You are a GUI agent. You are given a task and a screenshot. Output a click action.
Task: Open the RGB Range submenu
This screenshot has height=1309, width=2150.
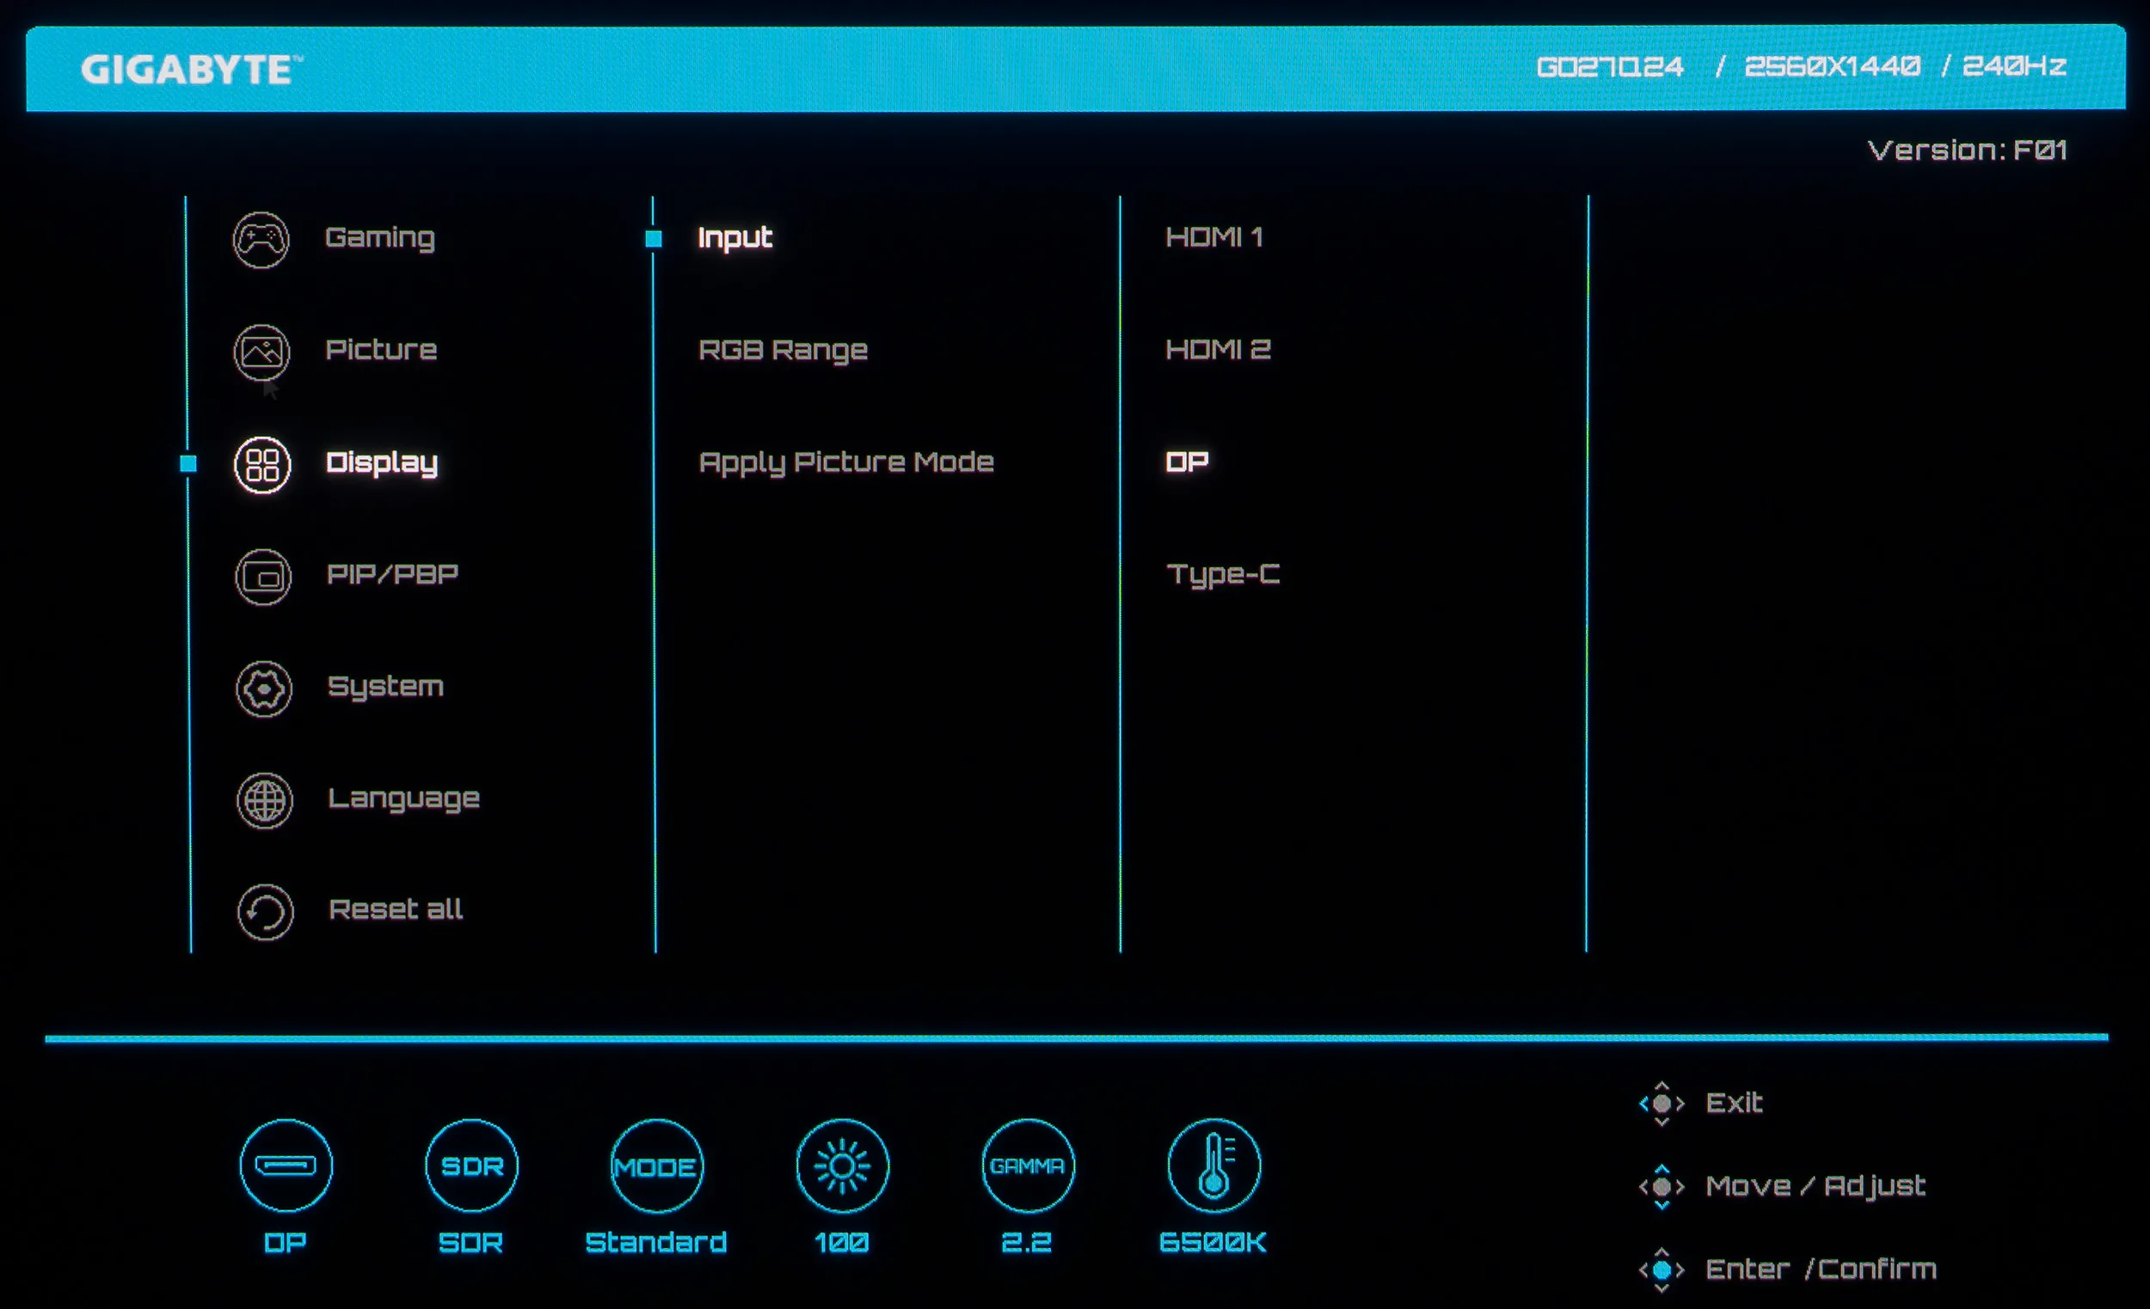coord(783,350)
